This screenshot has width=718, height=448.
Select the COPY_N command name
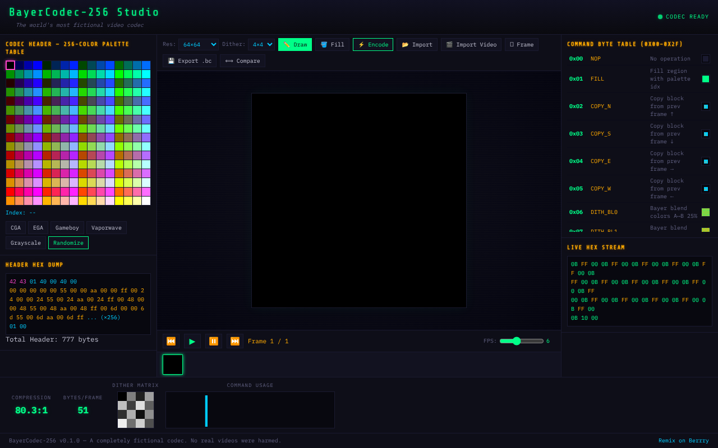[x=601, y=106]
